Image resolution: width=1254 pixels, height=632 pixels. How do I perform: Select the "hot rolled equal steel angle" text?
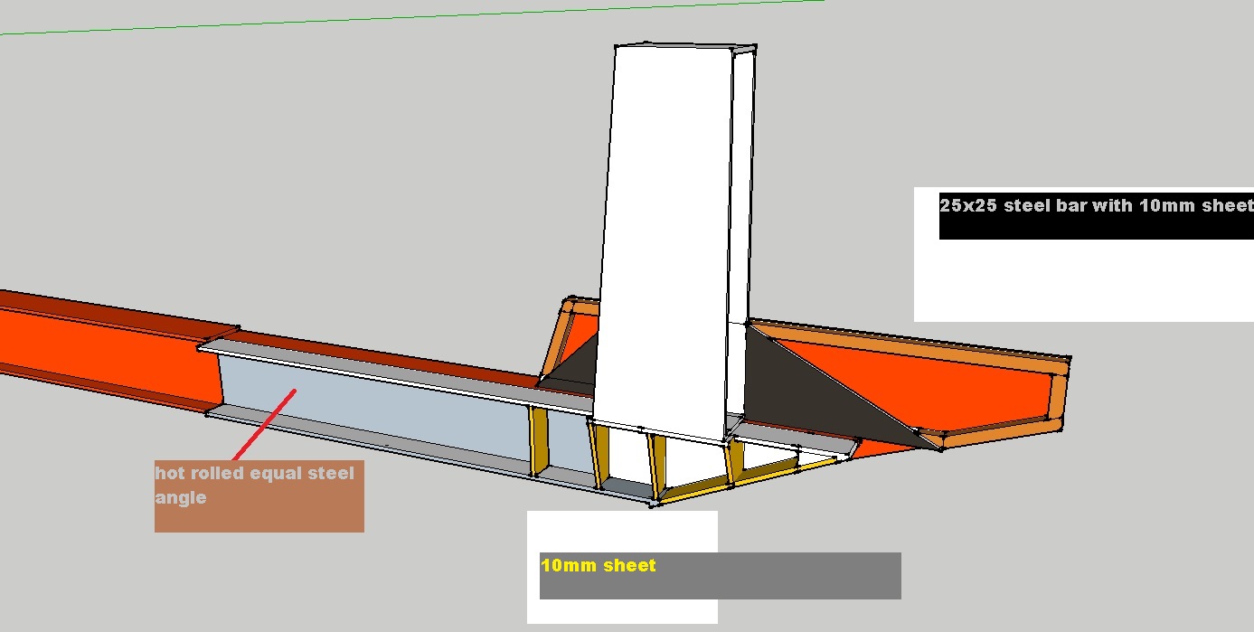(254, 485)
